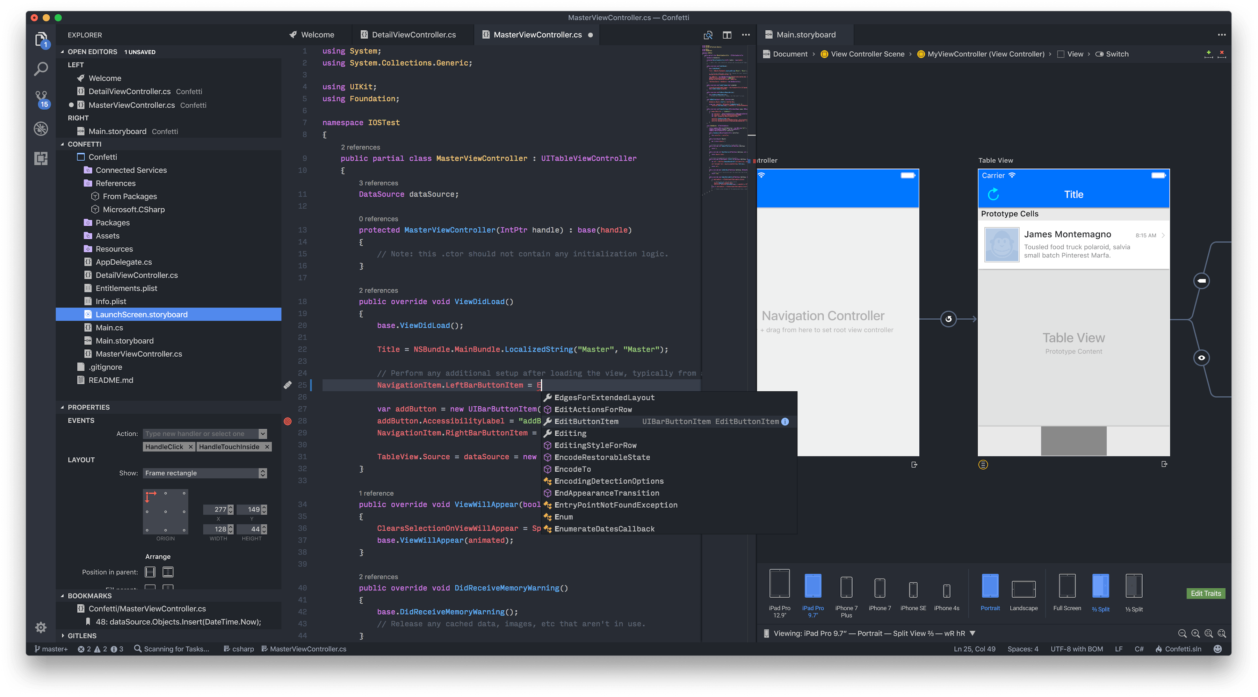Click the zoom in magnifier icon

1195,633
